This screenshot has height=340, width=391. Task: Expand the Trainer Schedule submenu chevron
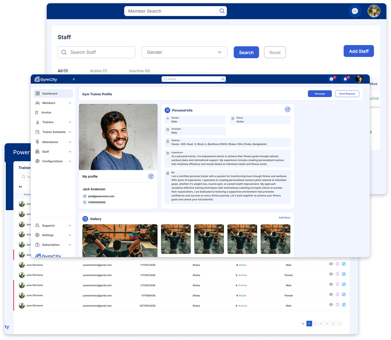click(70, 132)
